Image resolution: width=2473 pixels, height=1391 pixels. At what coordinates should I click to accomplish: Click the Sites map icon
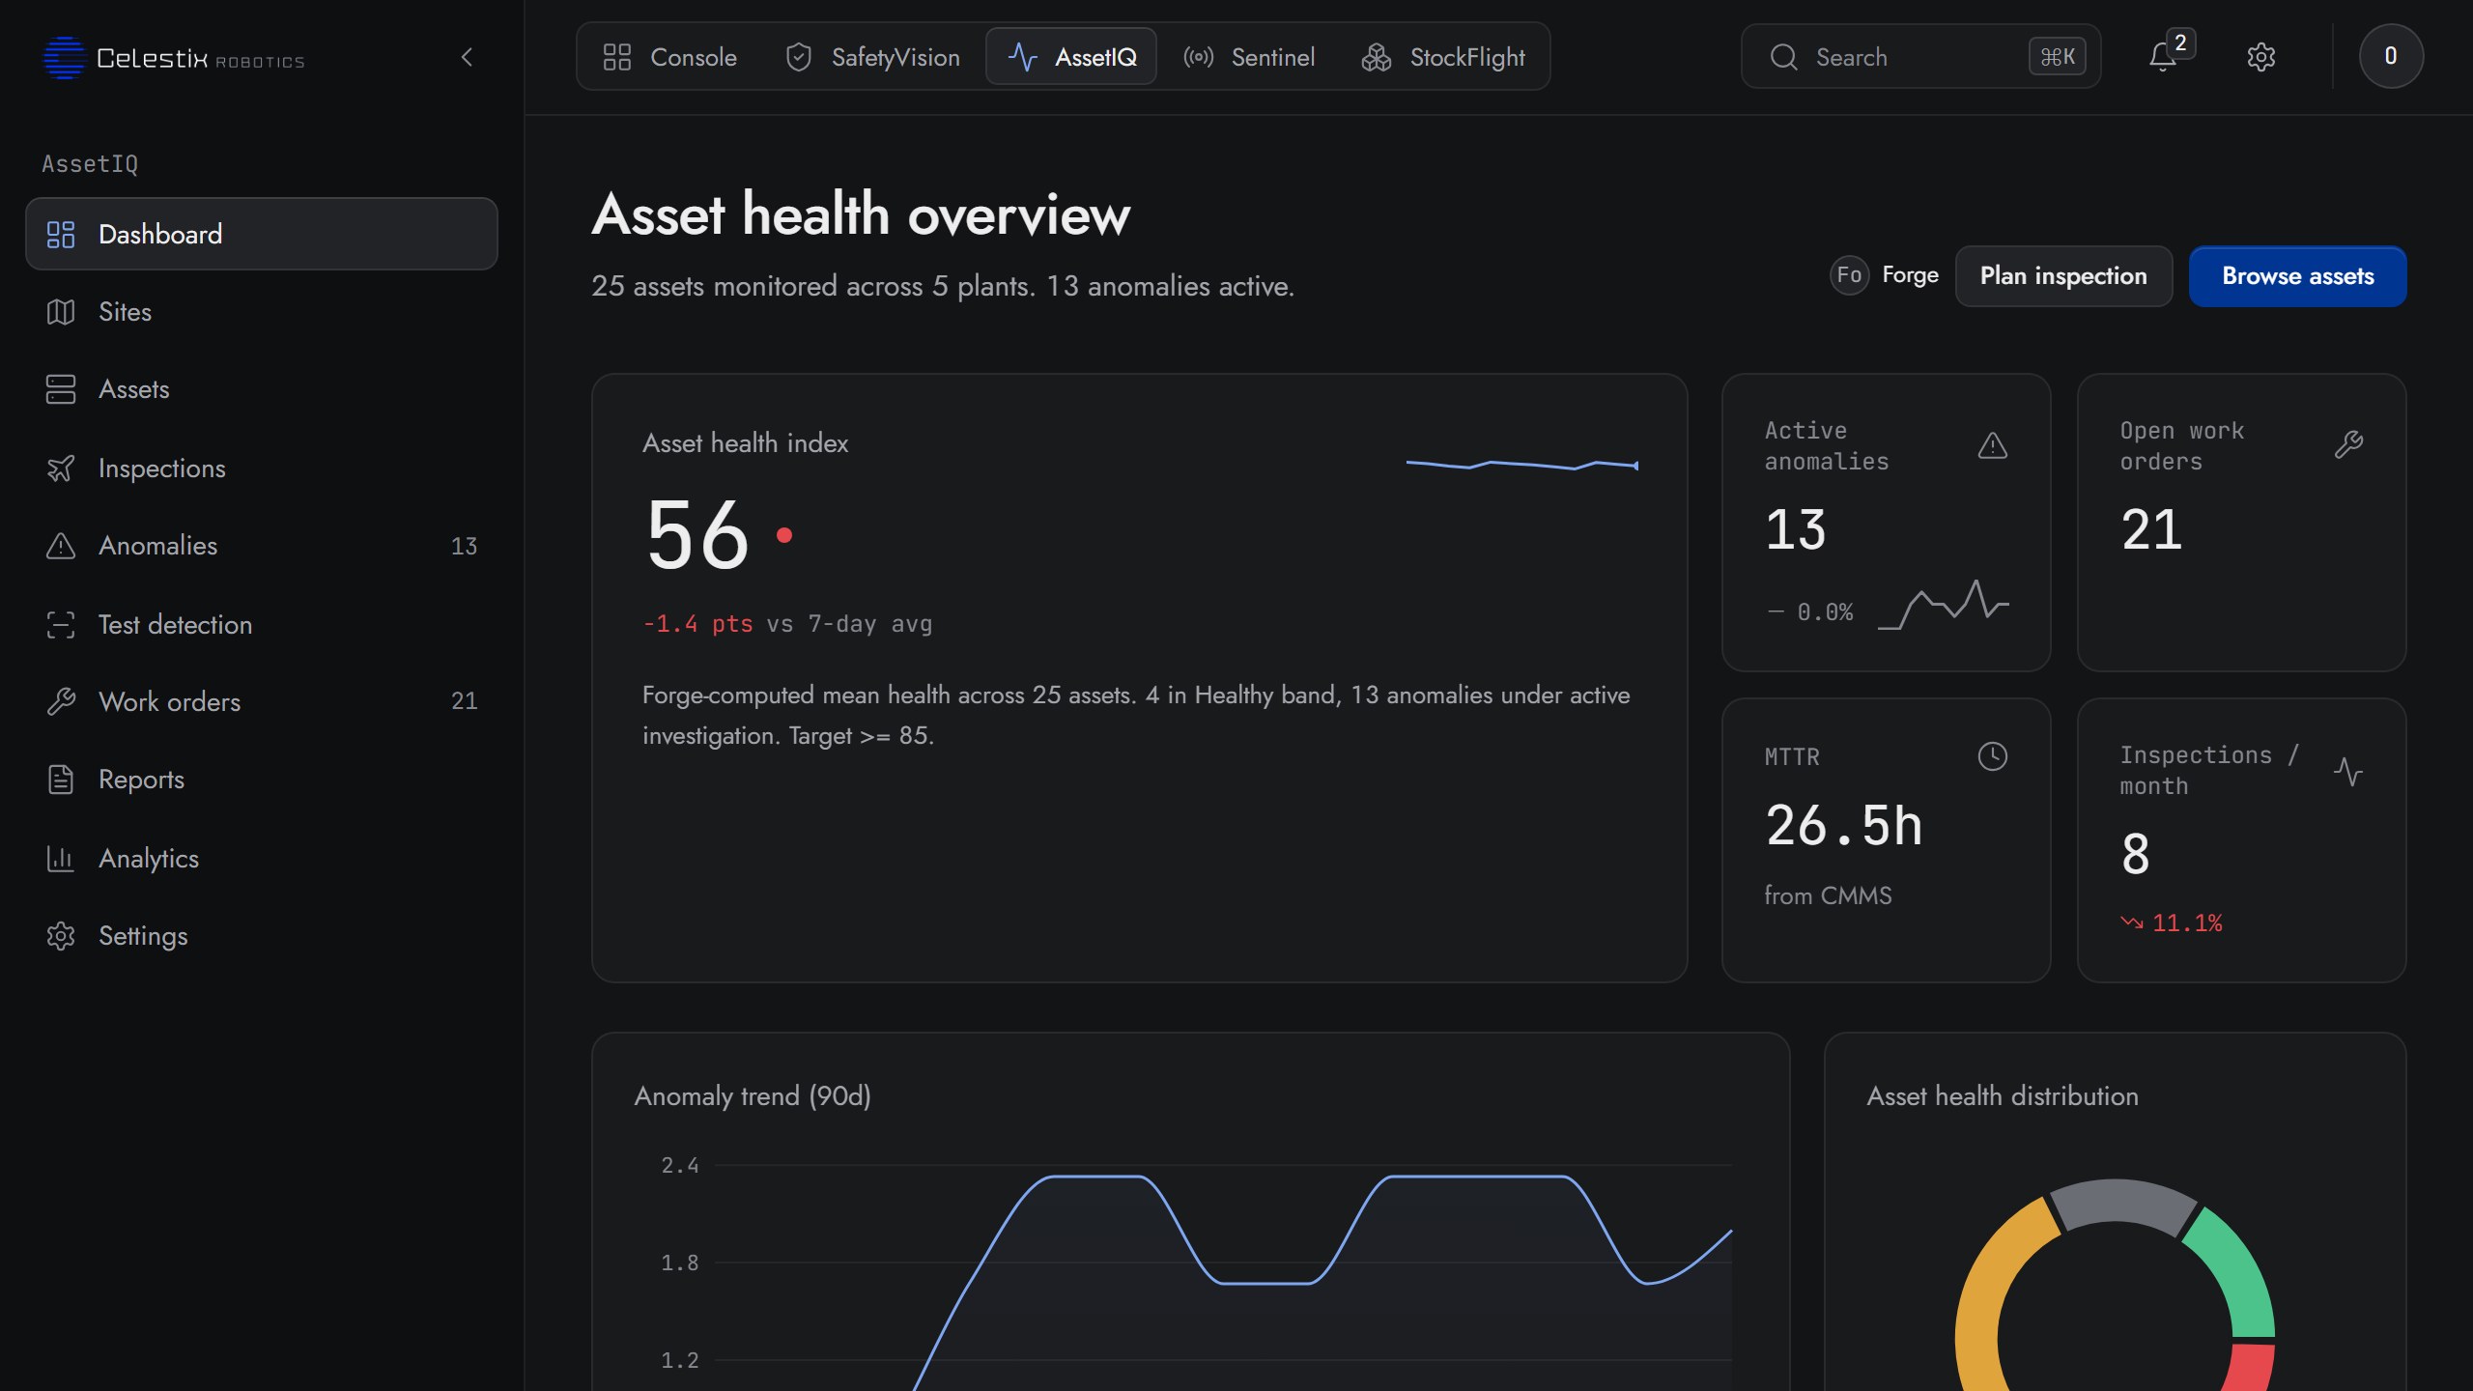[x=61, y=312]
